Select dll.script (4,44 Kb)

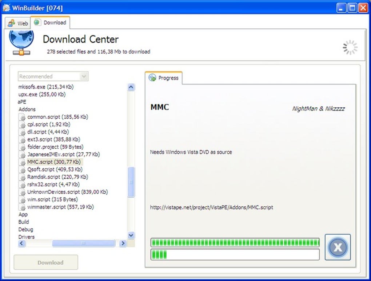click(48, 132)
